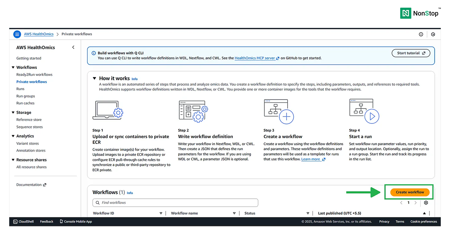This screenshot has height=234, width=450.
Task: Click the info icon in Q CLI banner
Action: click(x=94, y=53)
